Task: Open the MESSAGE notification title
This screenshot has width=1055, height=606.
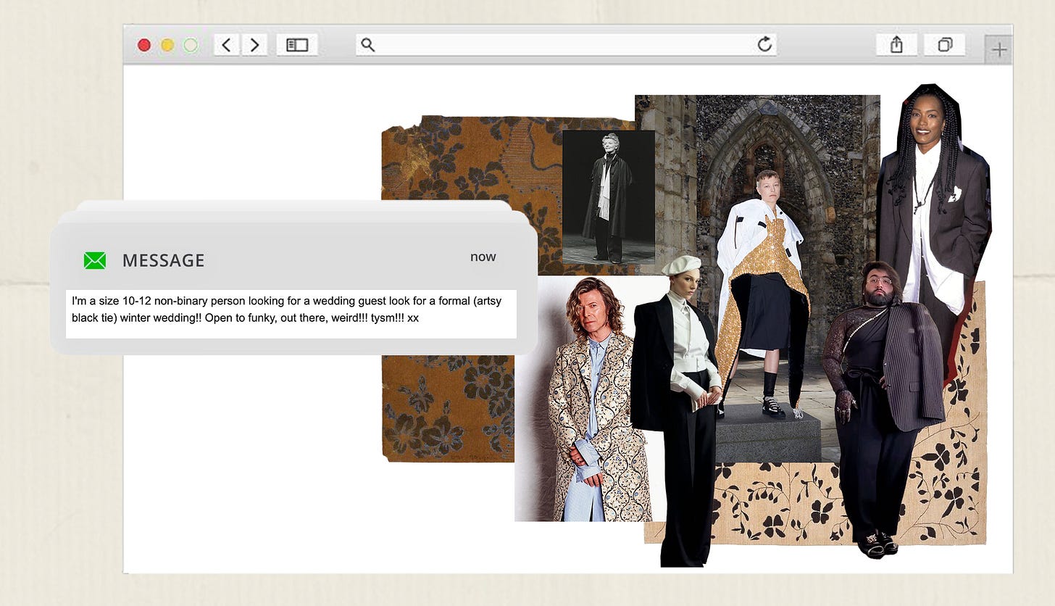Action: 163,260
